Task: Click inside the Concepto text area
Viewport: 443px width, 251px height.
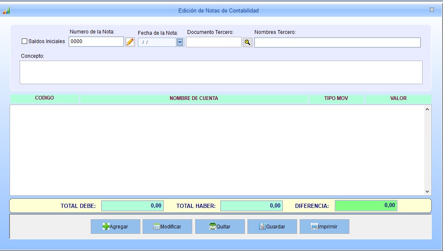Action: tap(221, 72)
